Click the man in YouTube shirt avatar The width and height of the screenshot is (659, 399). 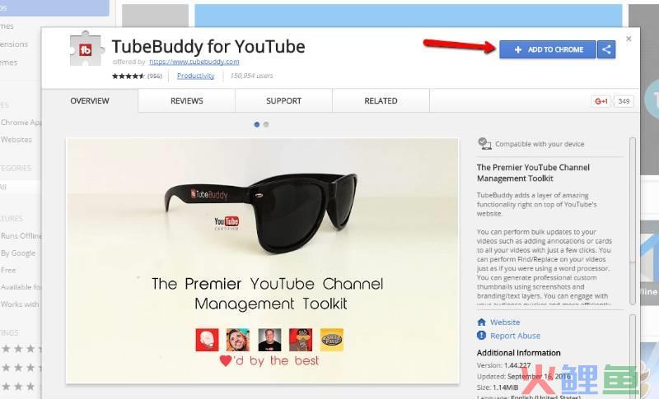[269, 340]
